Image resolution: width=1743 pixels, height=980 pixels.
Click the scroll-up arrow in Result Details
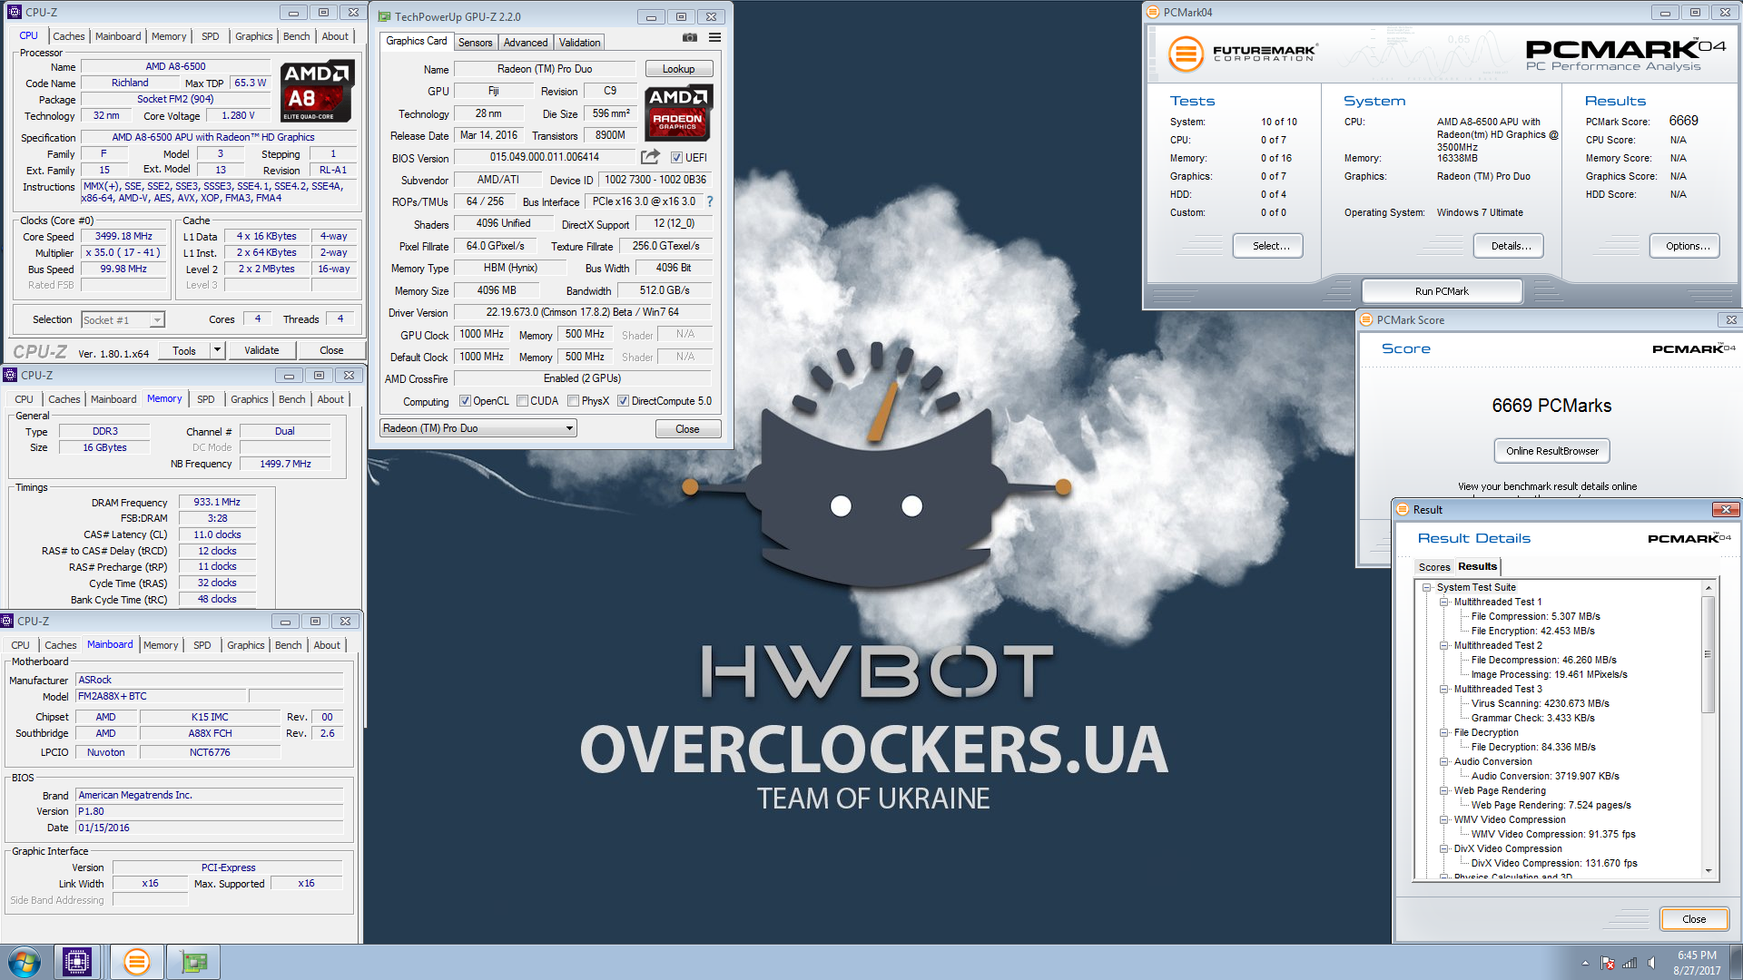coord(1708,588)
